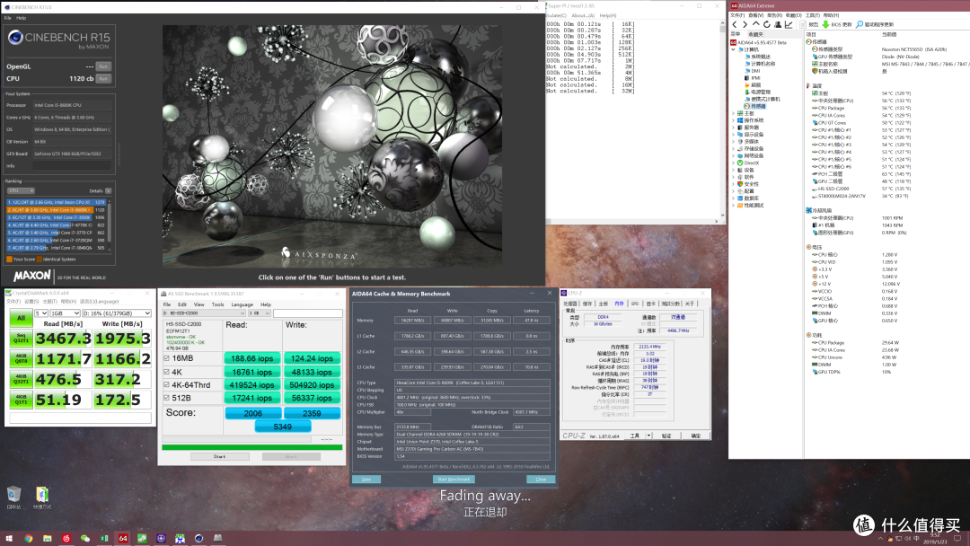This screenshot has width=970, height=546.
Task: Click Start Benchmark in AIDA64 memory benchmark
Action: coord(454,480)
